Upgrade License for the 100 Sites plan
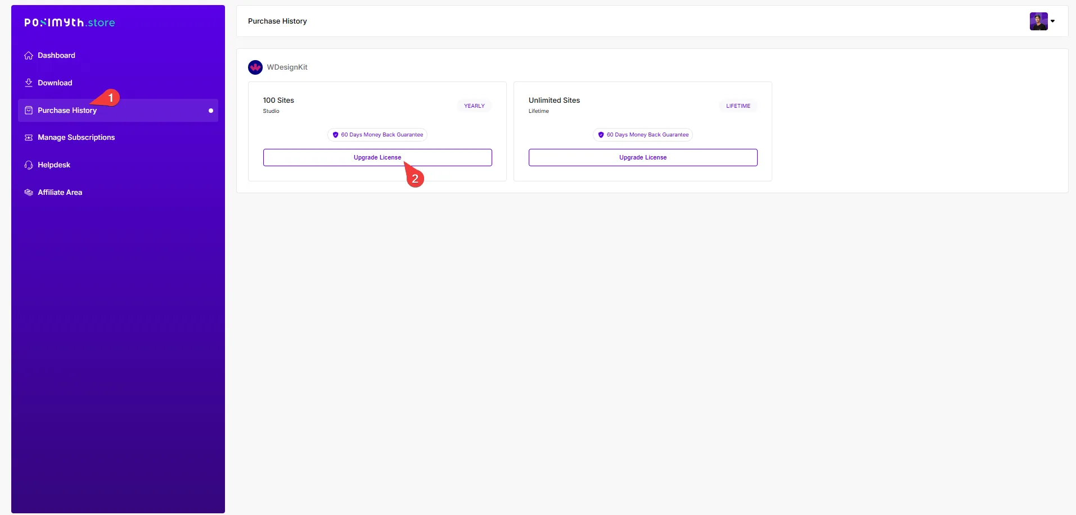The image size is (1076, 515). (x=377, y=158)
